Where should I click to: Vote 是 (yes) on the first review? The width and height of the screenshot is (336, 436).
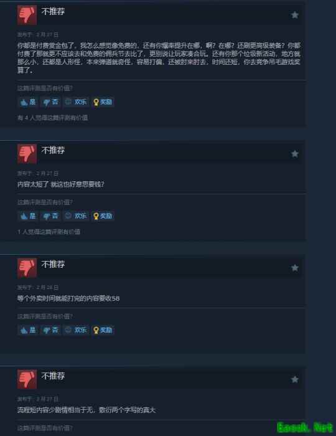click(x=28, y=102)
